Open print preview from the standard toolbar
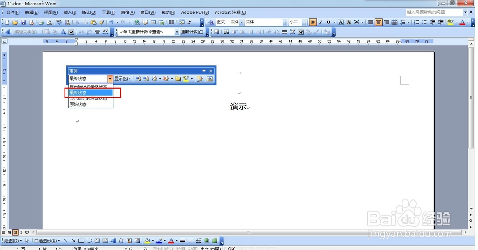 tap(49, 22)
